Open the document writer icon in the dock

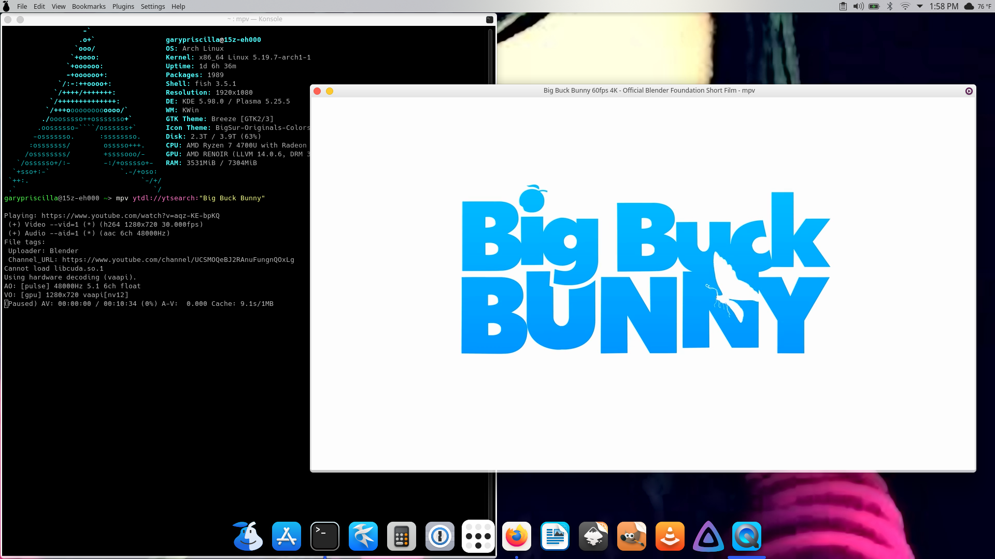click(555, 536)
